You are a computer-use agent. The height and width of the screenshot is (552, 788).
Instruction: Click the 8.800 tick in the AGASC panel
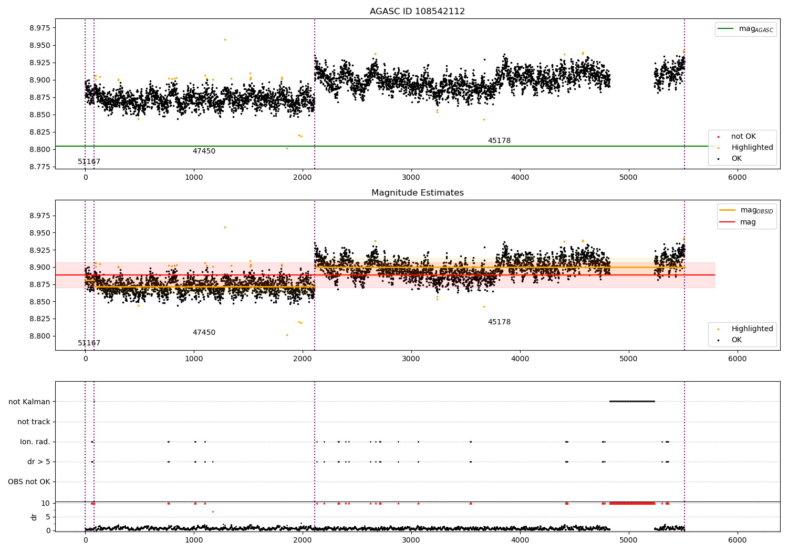click(40, 150)
